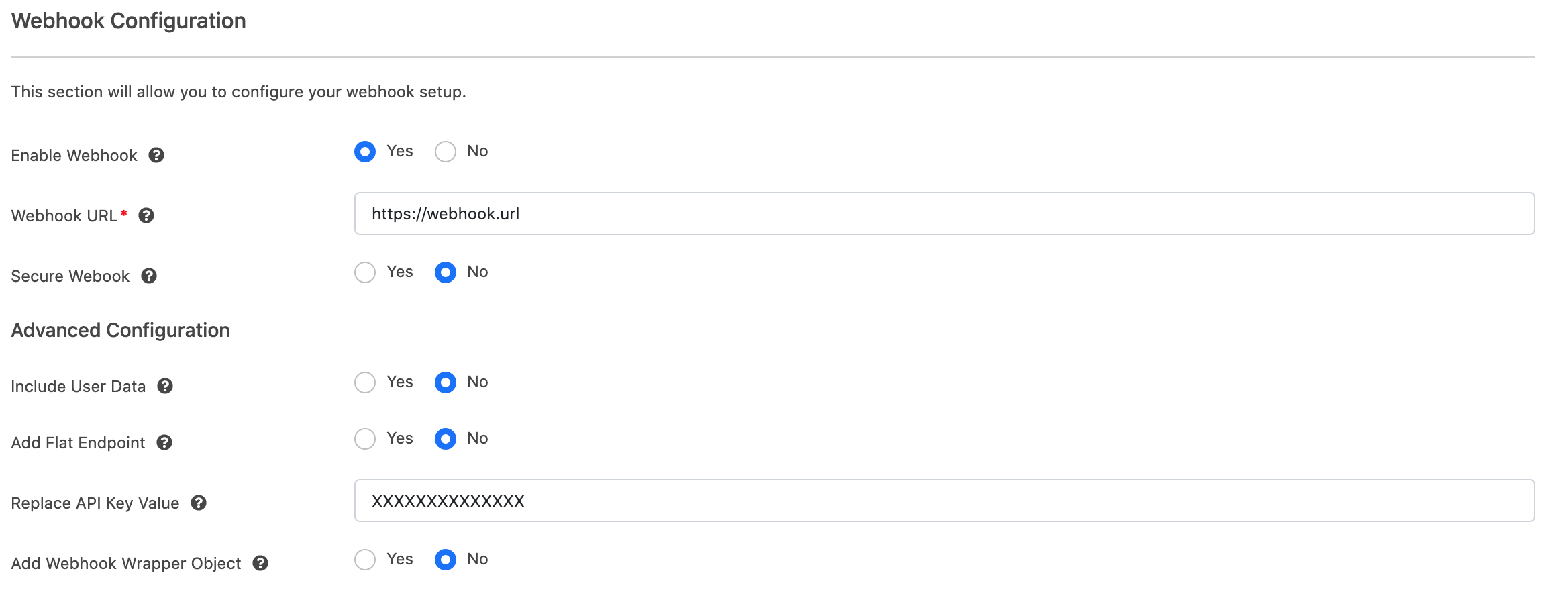Screen dimensions: 1546x612
Task: Set Include User Data to Yes
Action: coord(365,382)
